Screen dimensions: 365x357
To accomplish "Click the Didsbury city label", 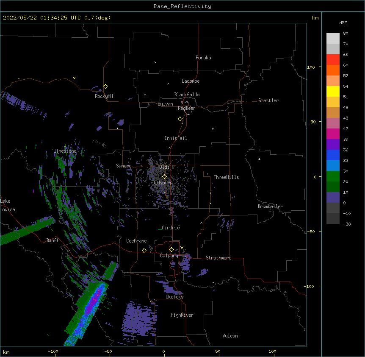I will [162, 183].
